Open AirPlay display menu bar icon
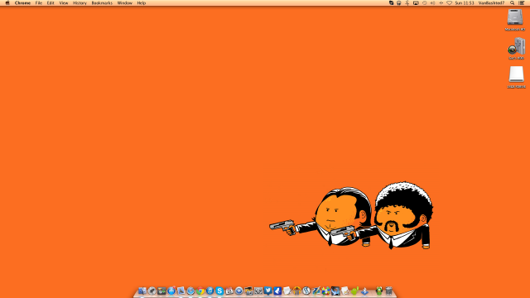530x298 pixels. 416,3
